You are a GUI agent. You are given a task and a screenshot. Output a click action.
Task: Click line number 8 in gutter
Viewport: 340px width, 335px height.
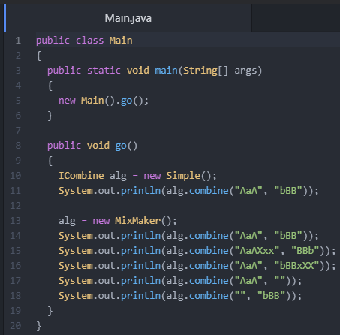click(18, 146)
